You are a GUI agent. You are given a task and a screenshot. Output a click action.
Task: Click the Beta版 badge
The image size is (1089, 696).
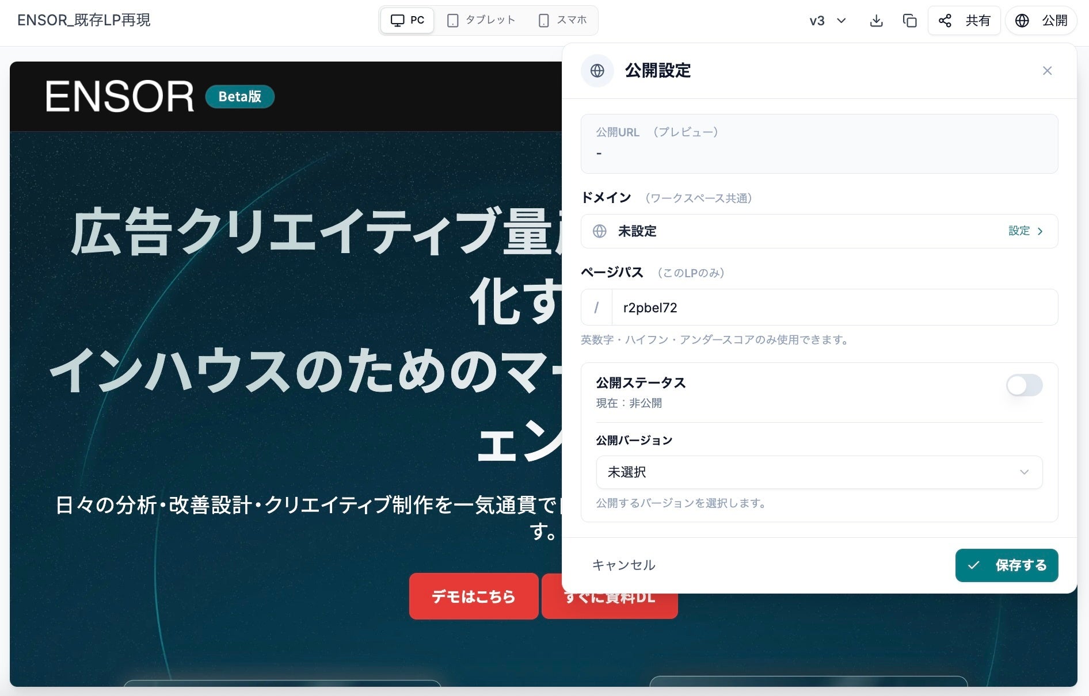(239, 97)
